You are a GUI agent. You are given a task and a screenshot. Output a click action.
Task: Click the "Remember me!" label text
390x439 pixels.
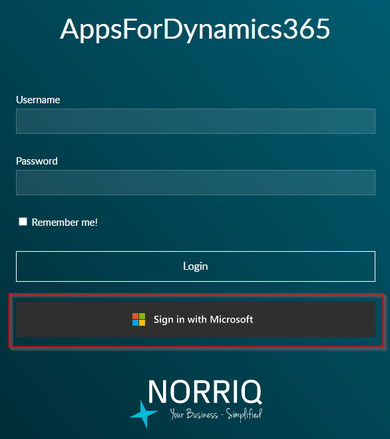[65, 222]
